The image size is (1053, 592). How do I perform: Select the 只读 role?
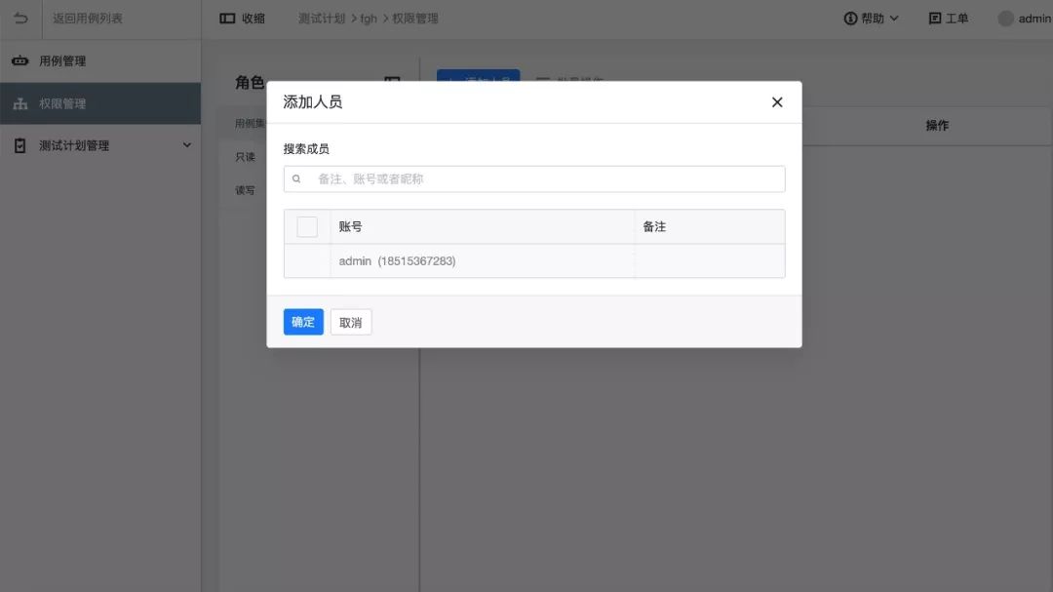point(245,157)
